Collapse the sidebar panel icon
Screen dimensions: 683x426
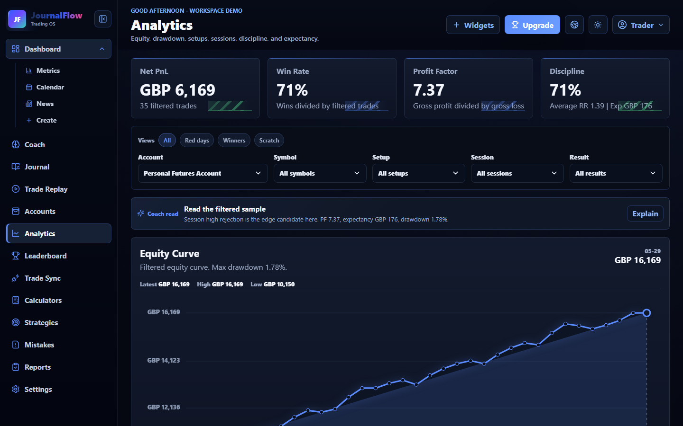coord(103,19)
